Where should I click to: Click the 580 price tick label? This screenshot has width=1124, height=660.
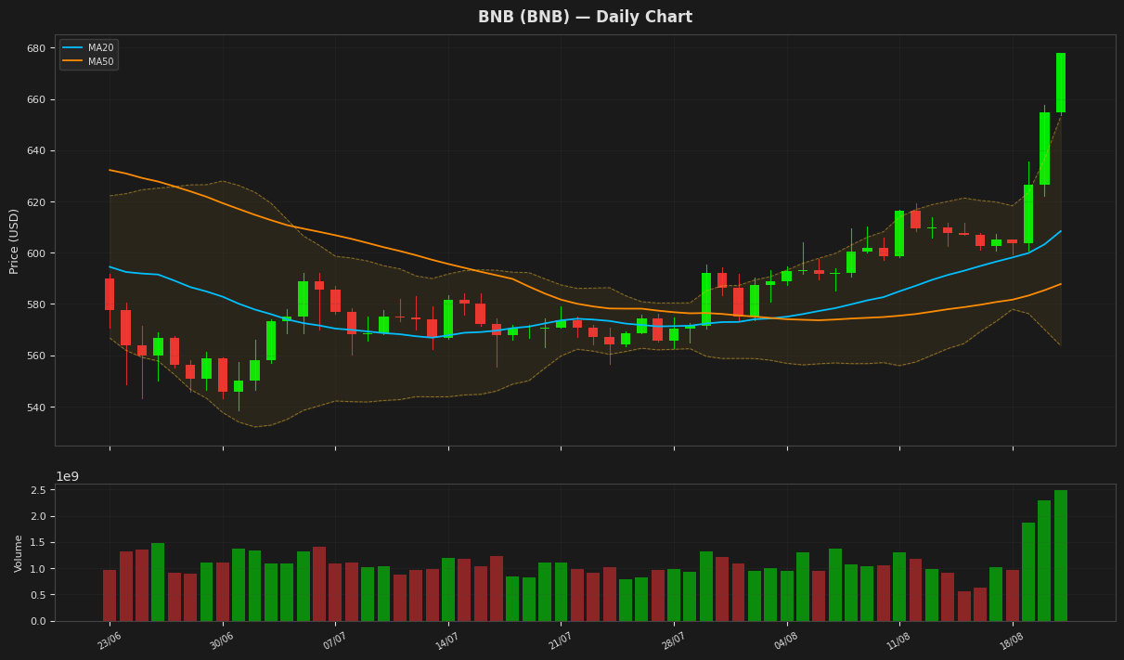tap(37, 304)
